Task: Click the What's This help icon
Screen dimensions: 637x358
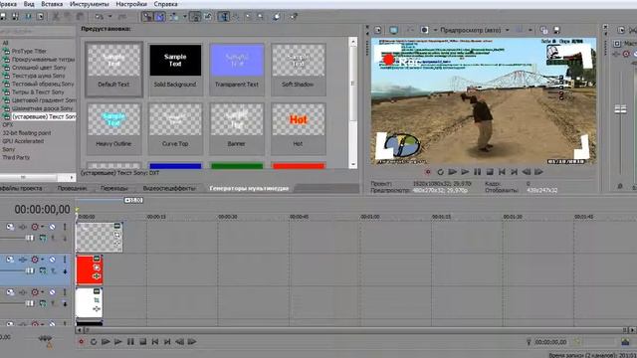Action: click(x=294, y=17)
